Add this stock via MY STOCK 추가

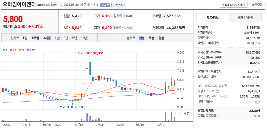pyautogui.click(x=234, y=5)
